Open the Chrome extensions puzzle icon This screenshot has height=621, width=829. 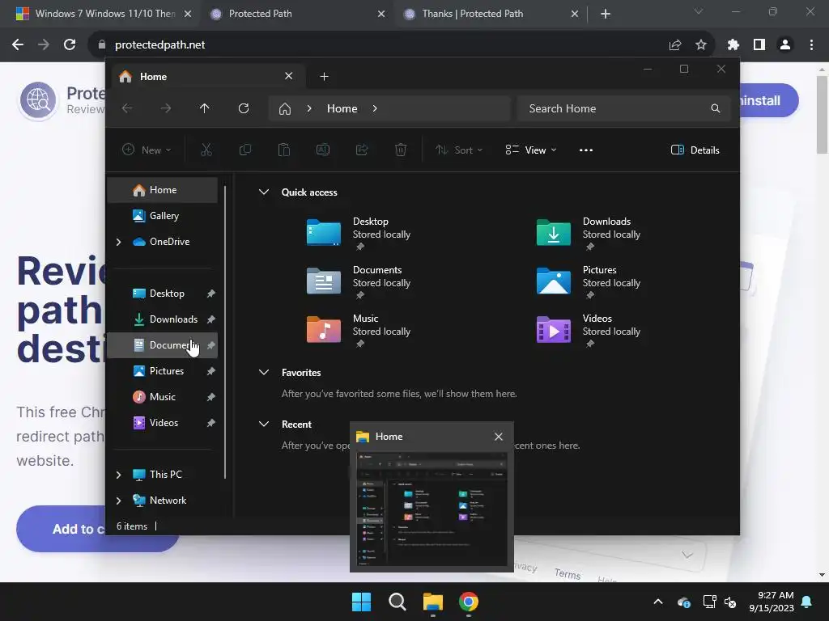733,45
